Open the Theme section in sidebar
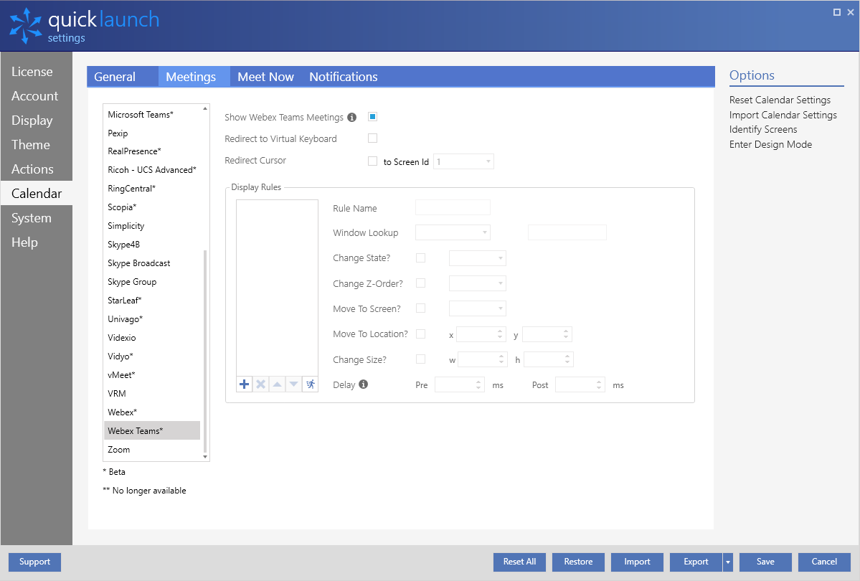The width and height of the screenshot is (860, 581). (36, 145)
